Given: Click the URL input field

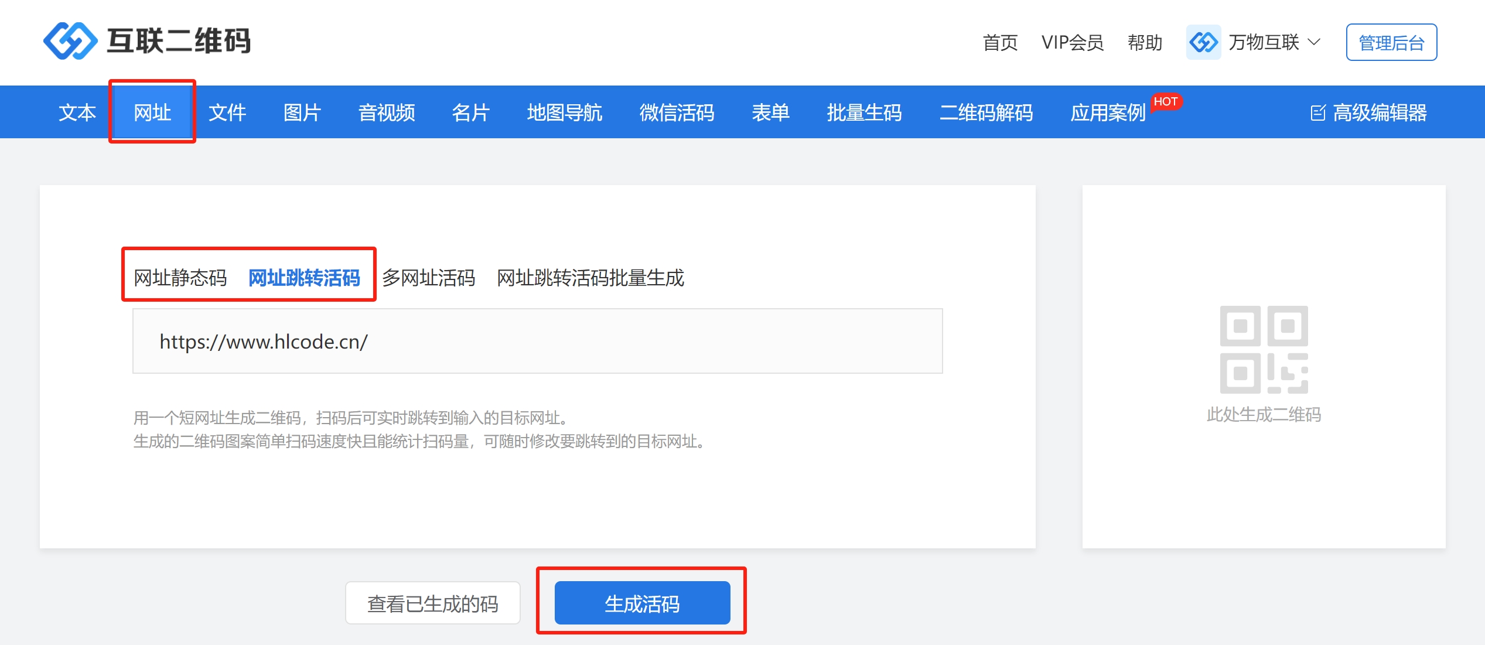Looking at the screenshot, I should pos(538,341).
